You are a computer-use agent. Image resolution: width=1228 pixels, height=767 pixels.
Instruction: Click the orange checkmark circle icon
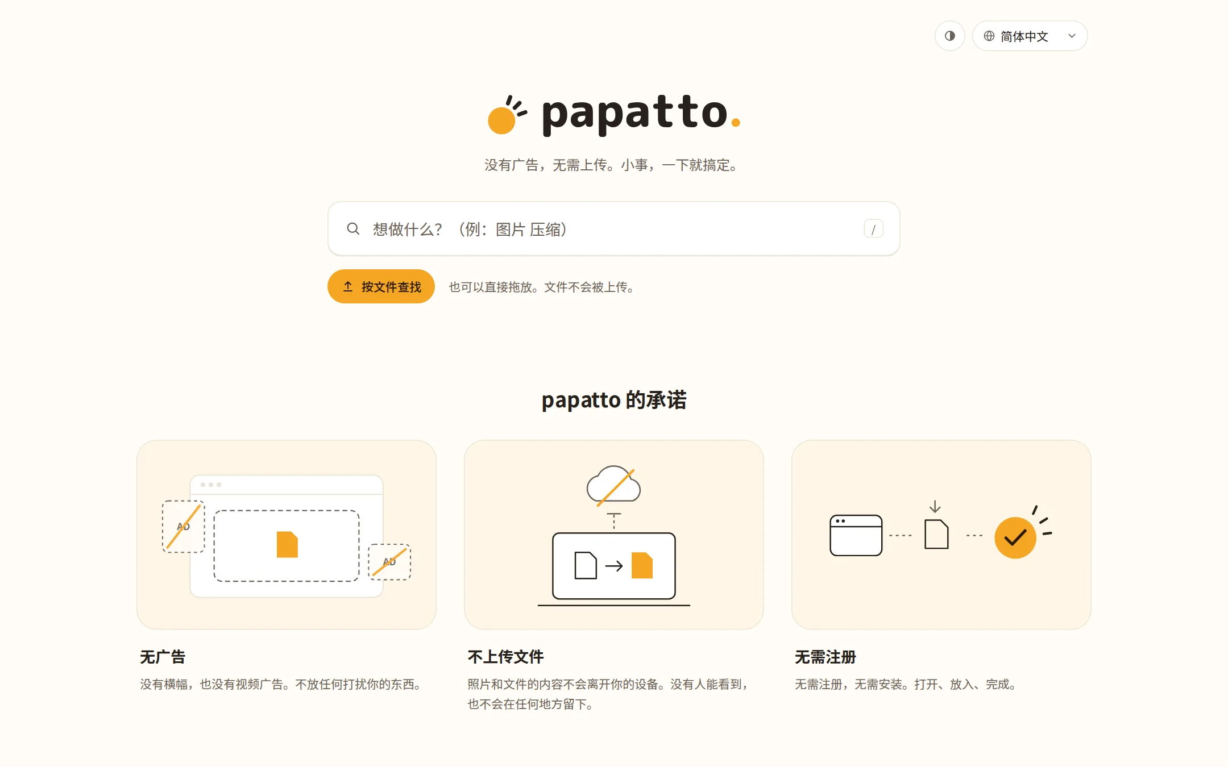tap(1015, 537)
